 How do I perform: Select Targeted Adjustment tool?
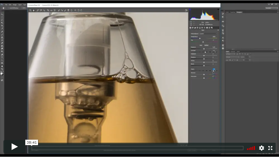pos(44,10)
